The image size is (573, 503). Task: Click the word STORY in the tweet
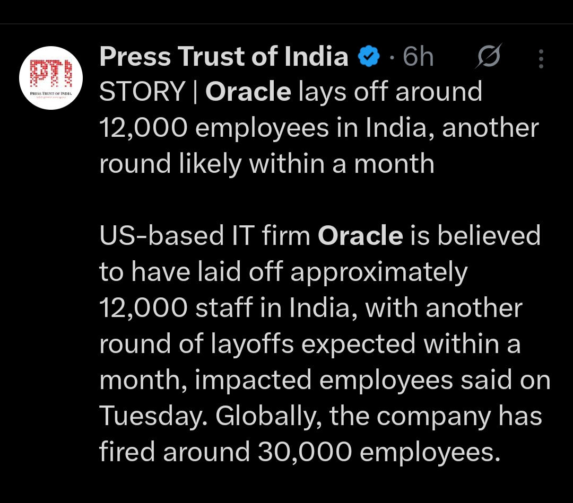(142, 92)
